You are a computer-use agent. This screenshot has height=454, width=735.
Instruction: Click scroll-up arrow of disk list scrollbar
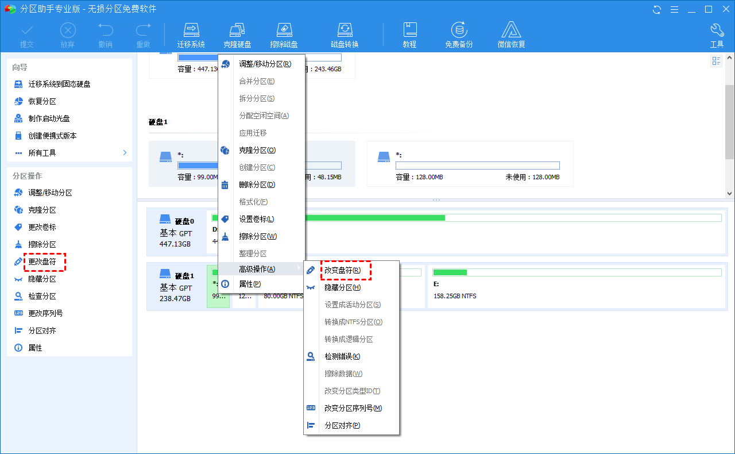[730, 59]
